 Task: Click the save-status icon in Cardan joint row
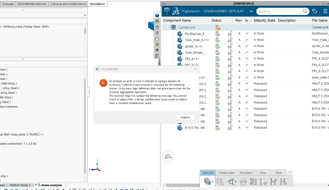(x=218, y=27)
